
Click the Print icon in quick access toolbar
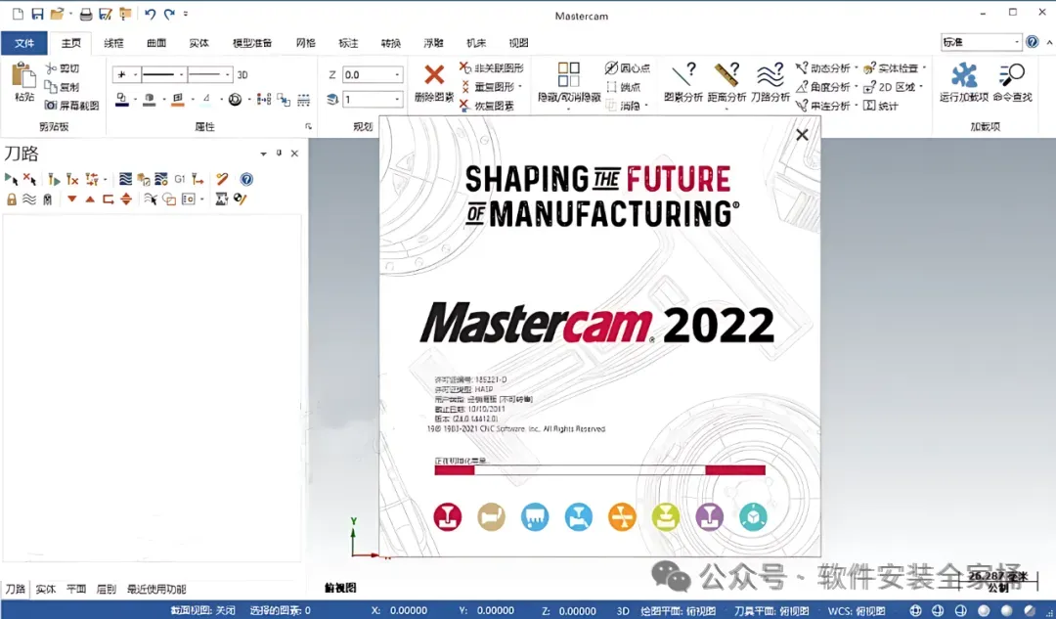[x=85, y=14]
